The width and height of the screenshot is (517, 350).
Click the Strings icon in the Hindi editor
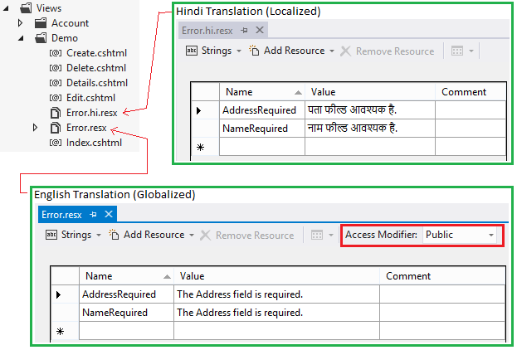pos(192,51)
